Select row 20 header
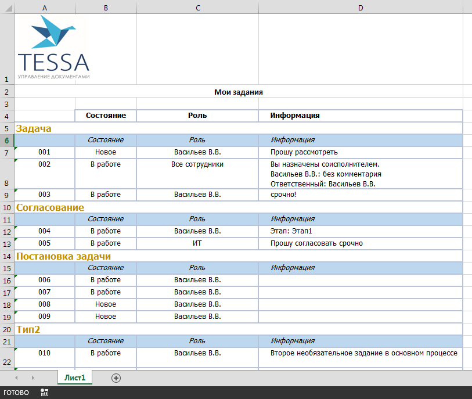This screenshot has width=472, height=399. (x=6, y=329)
